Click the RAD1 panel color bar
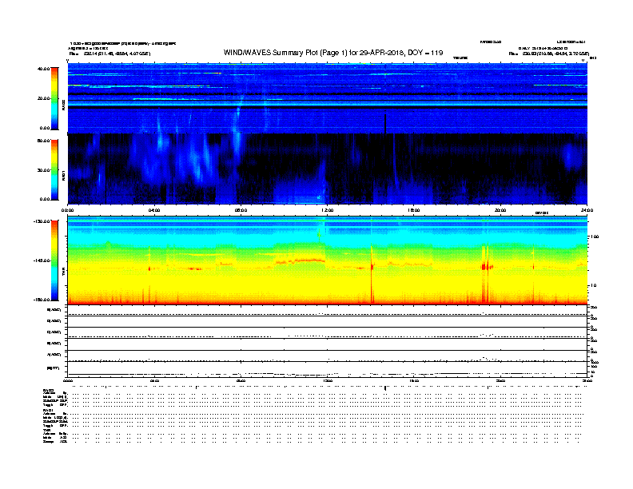This screenshot has height=489, width=633. point(54,169)
